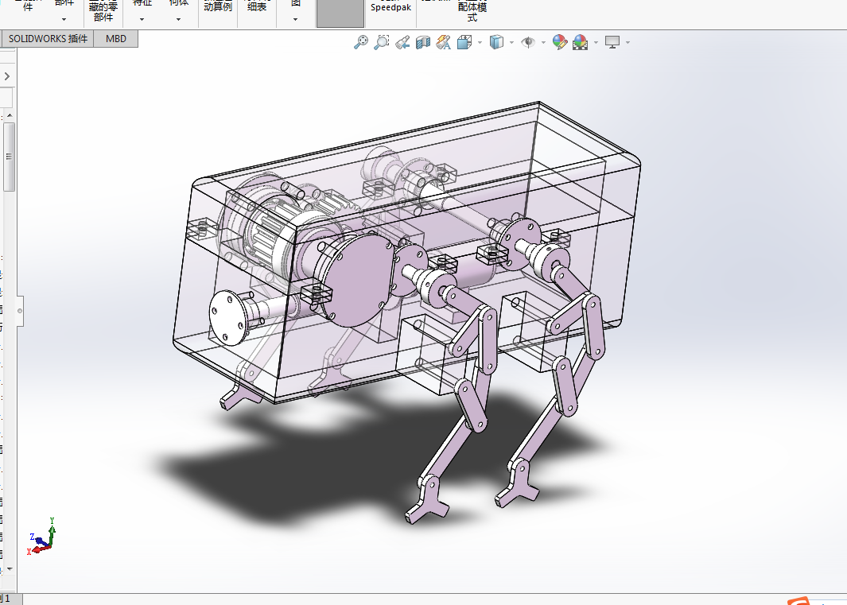Click the Apply Scene icon
Viewport: 847px width, 605px height.
click(x=580, y=42)
